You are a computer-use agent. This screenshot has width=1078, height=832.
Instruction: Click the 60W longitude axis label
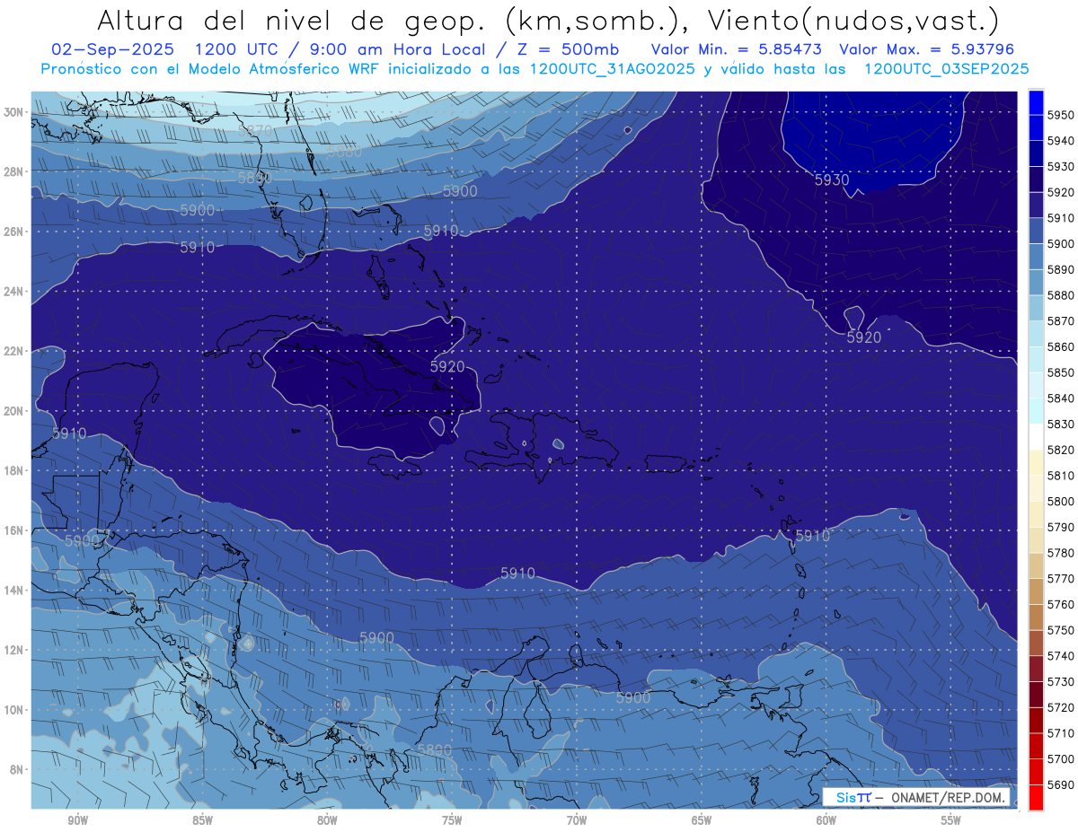pos(826,820)
